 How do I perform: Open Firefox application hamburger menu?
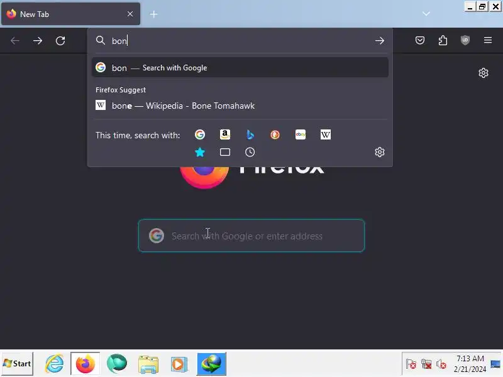(x=488, y=40)
